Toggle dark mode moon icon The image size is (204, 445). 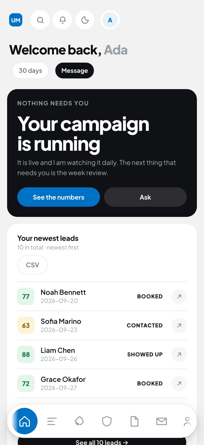(85, 20)
